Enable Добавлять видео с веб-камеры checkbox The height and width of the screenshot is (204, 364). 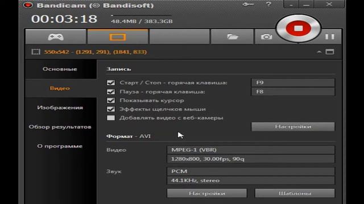pyautogui.click(x=111, y=118)
